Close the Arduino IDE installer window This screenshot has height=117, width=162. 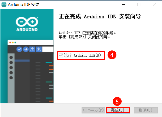(x=154, y=5)
